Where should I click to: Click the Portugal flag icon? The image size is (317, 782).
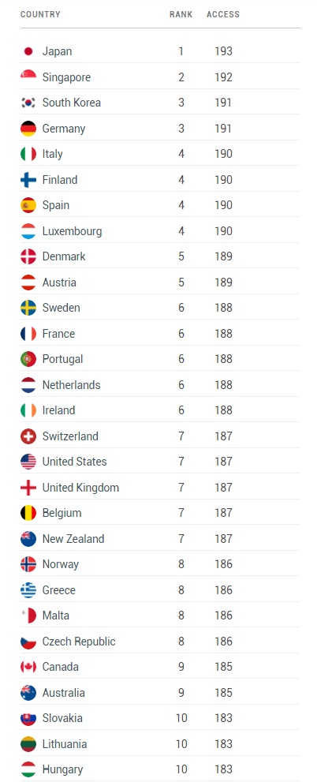point(28,359)
